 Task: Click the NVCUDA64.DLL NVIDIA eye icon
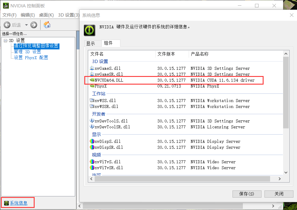[x=92, y=80]
